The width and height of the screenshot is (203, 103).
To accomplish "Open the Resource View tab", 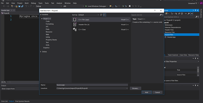I will 193,55.
